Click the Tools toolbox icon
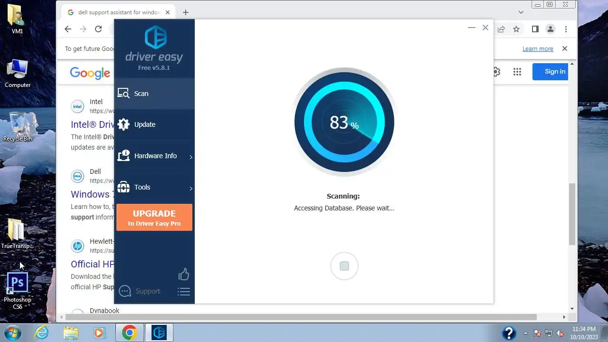Viewport: 608px width, 342px height. [123, 187]
